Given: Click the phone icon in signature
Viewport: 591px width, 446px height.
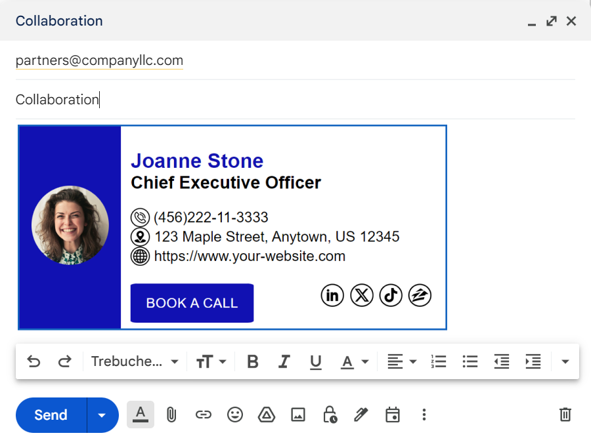Looking at the screenshot, I should 140,218.
